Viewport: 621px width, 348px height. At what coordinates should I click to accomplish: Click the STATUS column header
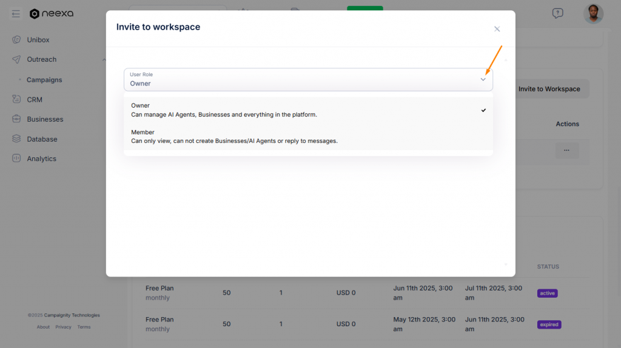tap(548, 266)
